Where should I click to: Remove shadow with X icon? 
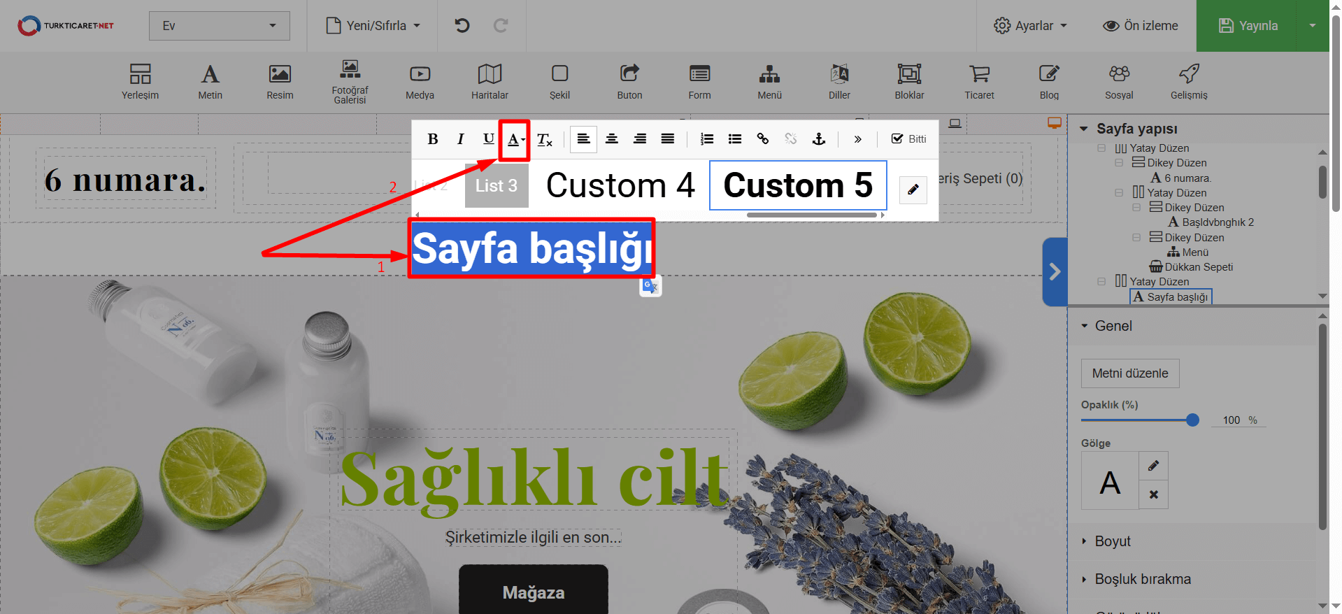tap(1153, 494)
